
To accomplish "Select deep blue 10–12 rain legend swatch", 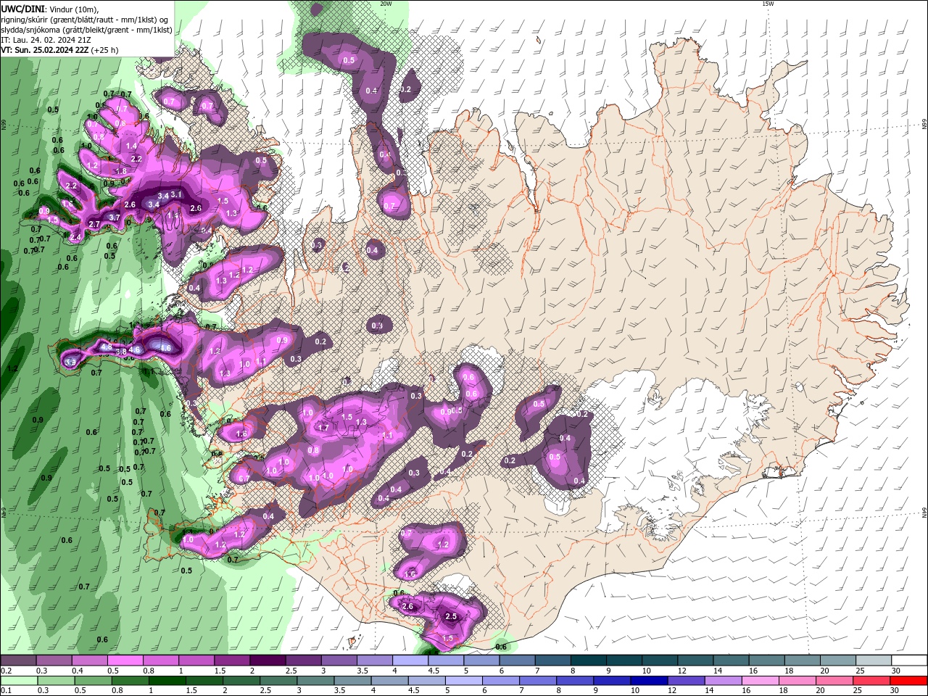I will 649,681.
